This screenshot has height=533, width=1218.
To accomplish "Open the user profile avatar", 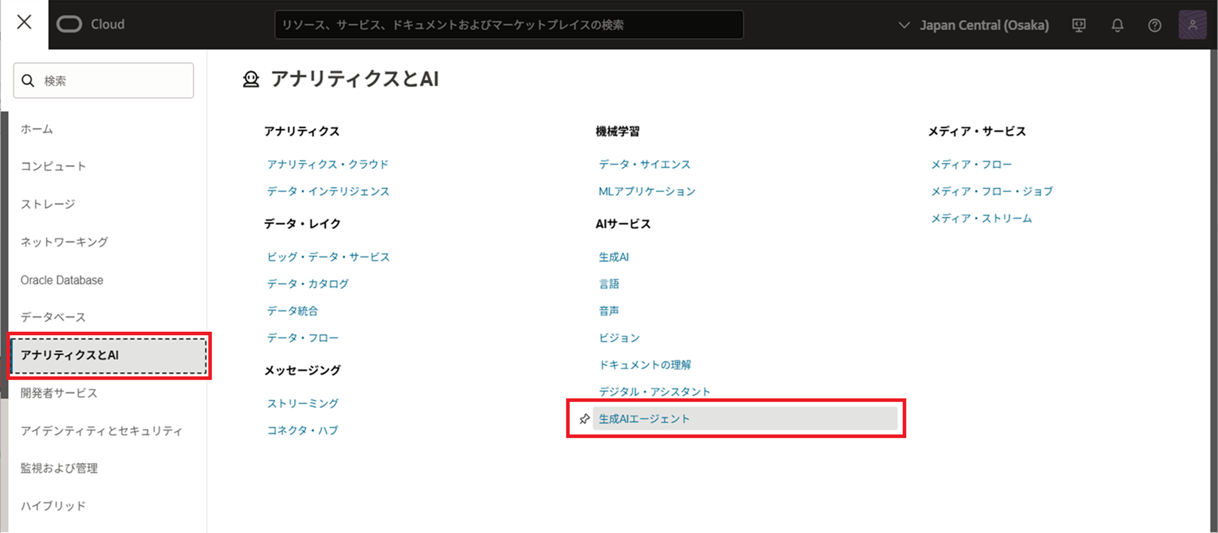I will coord(1193,25).
